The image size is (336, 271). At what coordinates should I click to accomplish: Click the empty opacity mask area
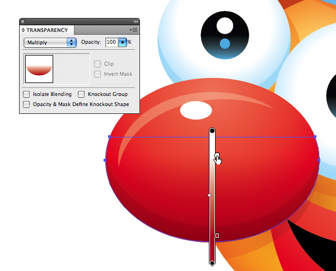[72, 69]
